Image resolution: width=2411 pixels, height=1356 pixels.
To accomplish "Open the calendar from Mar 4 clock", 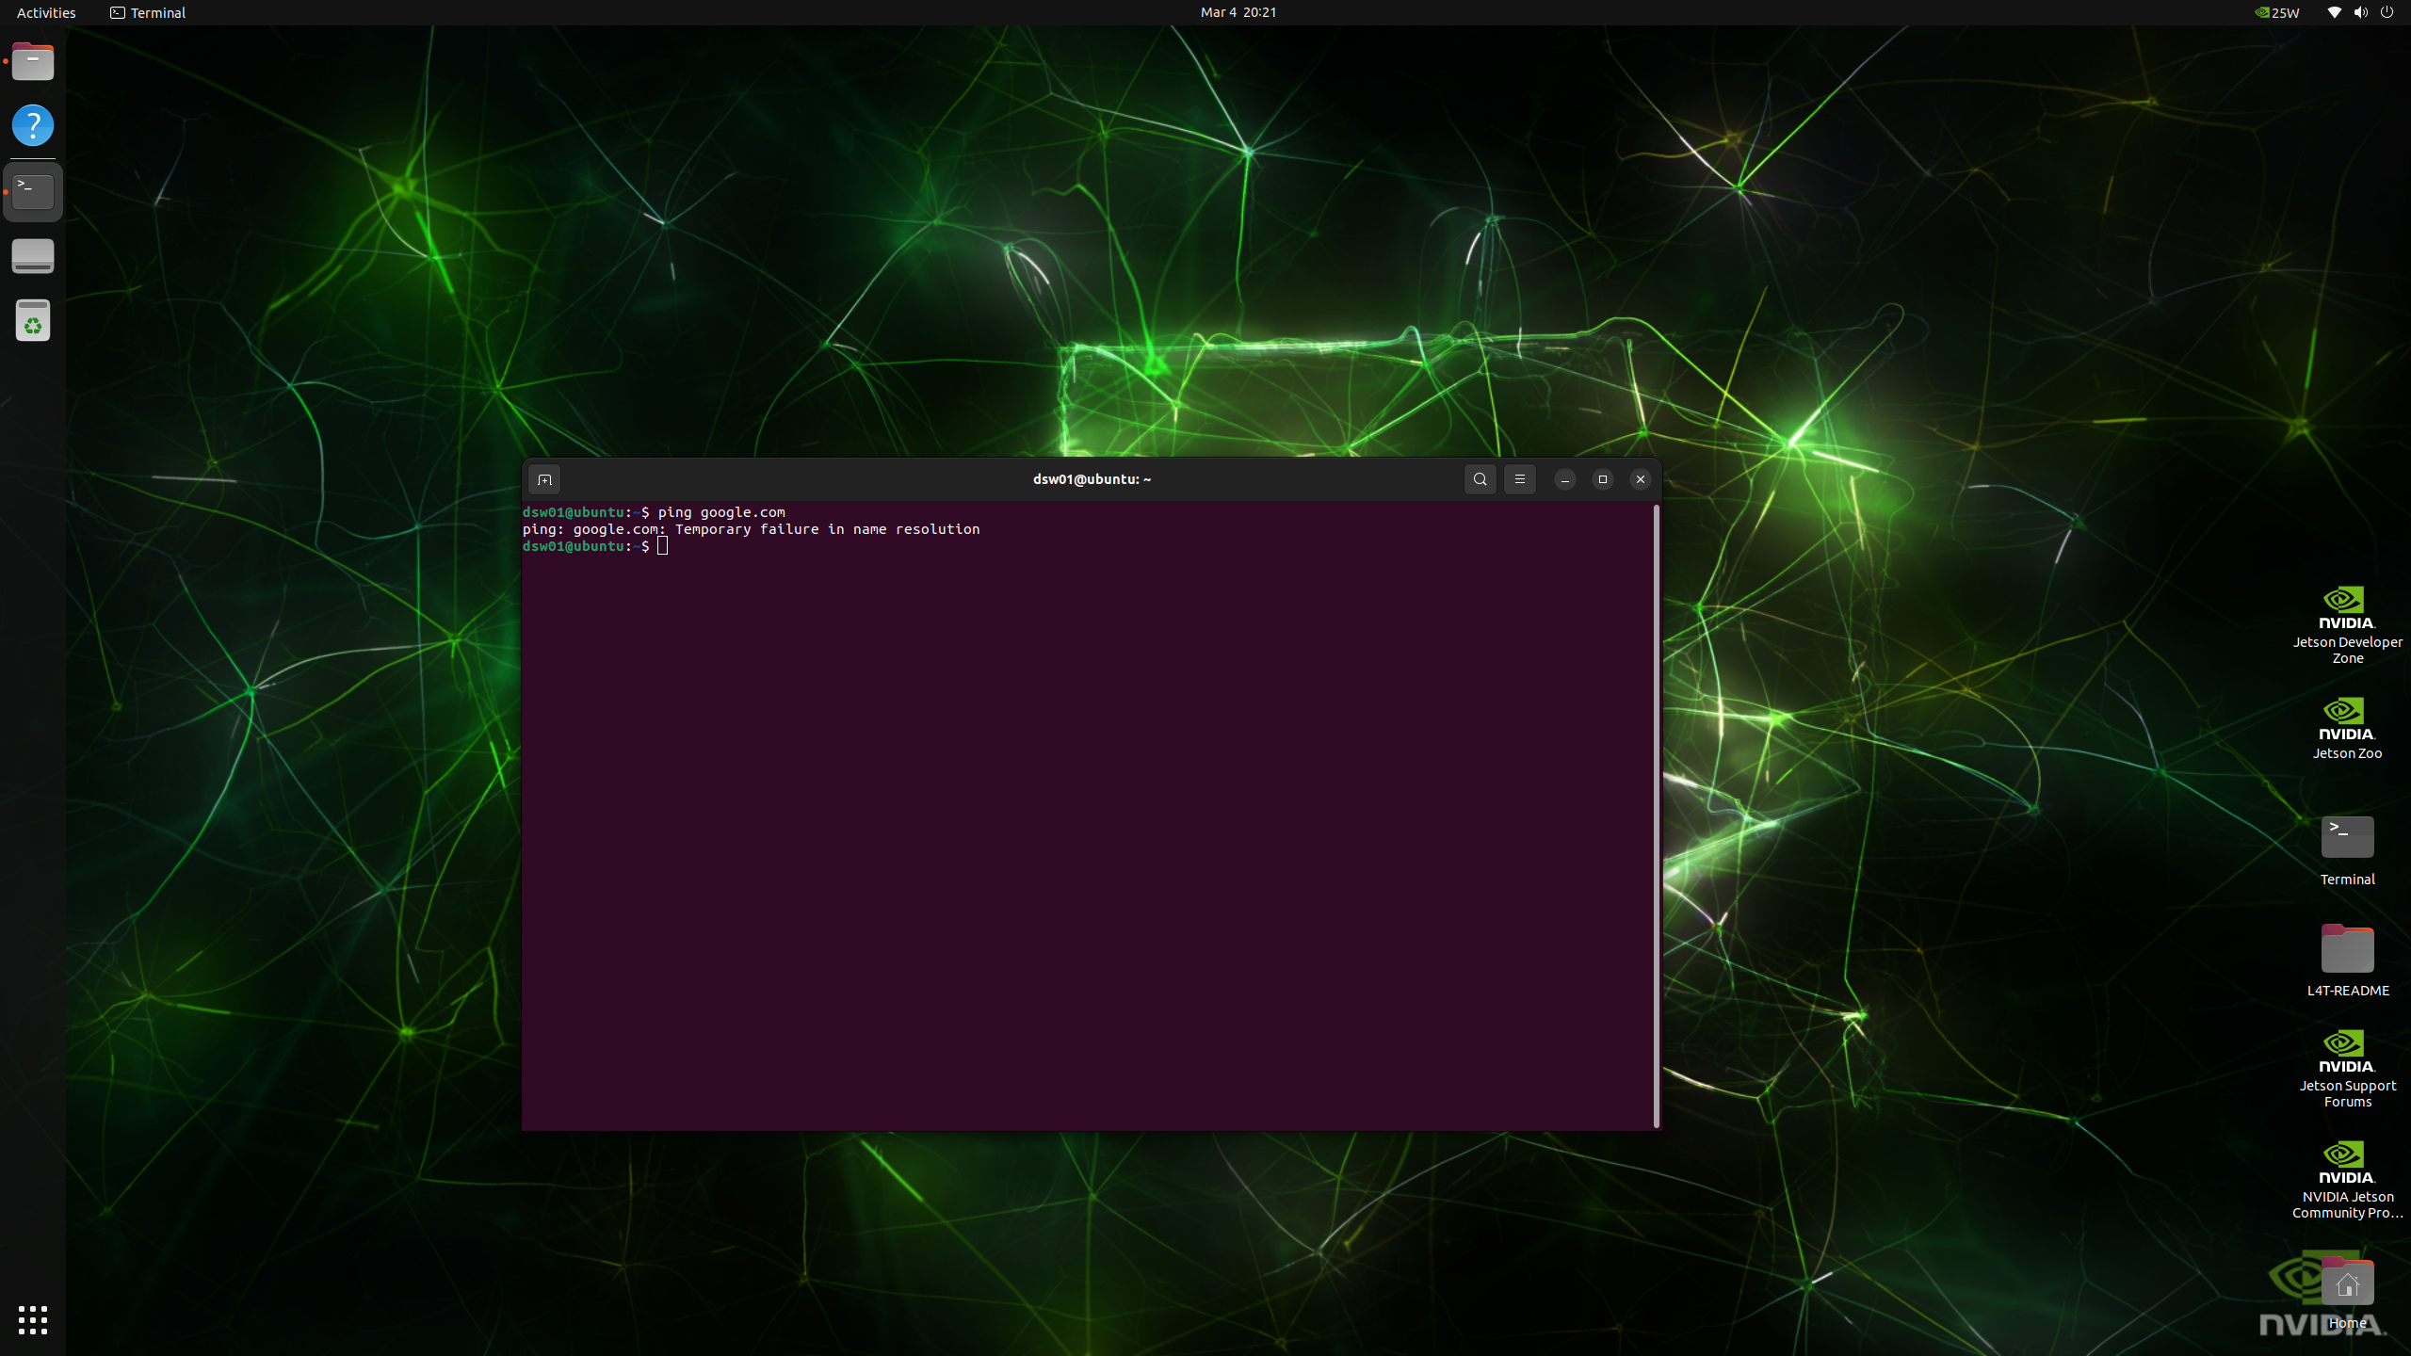I will tap(1238, 12).
